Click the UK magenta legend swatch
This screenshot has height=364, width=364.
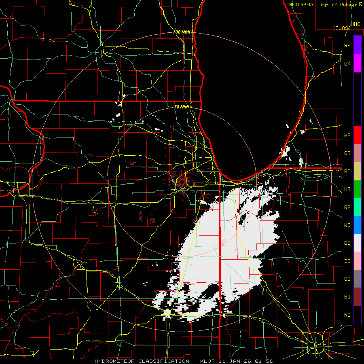point(357,63)
